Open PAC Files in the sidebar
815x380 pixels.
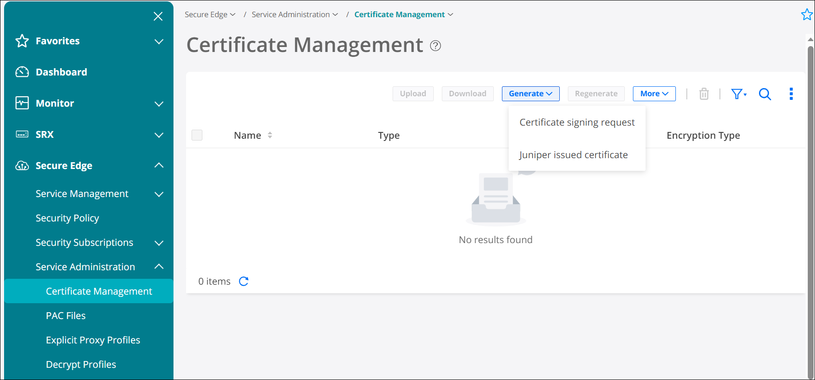(x=66, y=316)
